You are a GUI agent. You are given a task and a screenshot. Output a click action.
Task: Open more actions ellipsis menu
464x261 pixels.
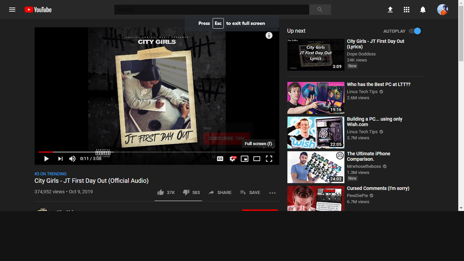(x=272, y=193)
